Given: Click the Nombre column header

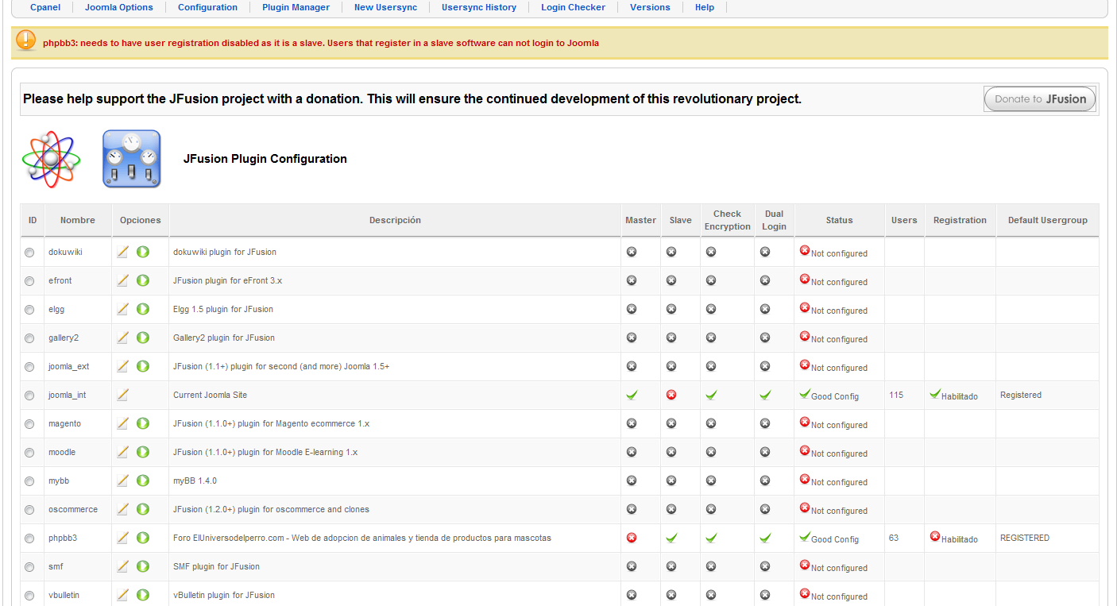Looking at the screenshot, I should point(78,220).
